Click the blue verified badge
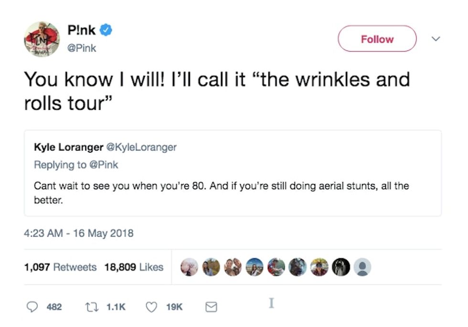468x327 pixels. [106, 31]
